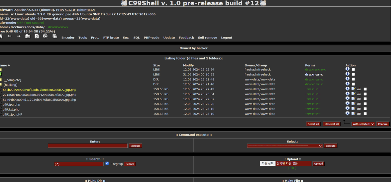Open the PHP/5.3.10-1ubuntu3.4 link
This screenshot has height=182, width=391.
coord(75,10)
